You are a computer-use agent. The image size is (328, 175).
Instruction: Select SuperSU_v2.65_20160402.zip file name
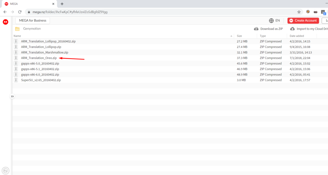tap(41, 80)
